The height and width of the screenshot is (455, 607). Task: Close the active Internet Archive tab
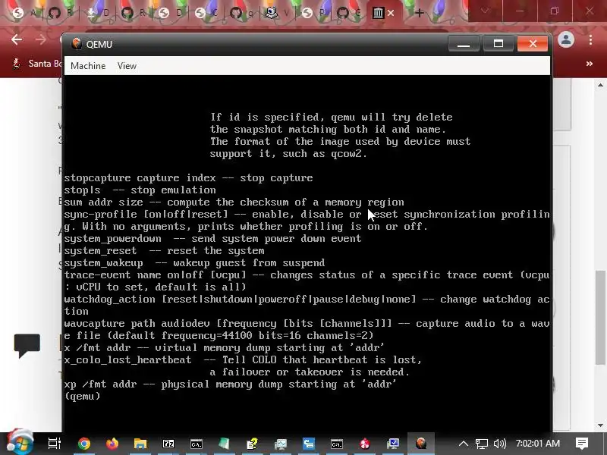coord(391,13)
